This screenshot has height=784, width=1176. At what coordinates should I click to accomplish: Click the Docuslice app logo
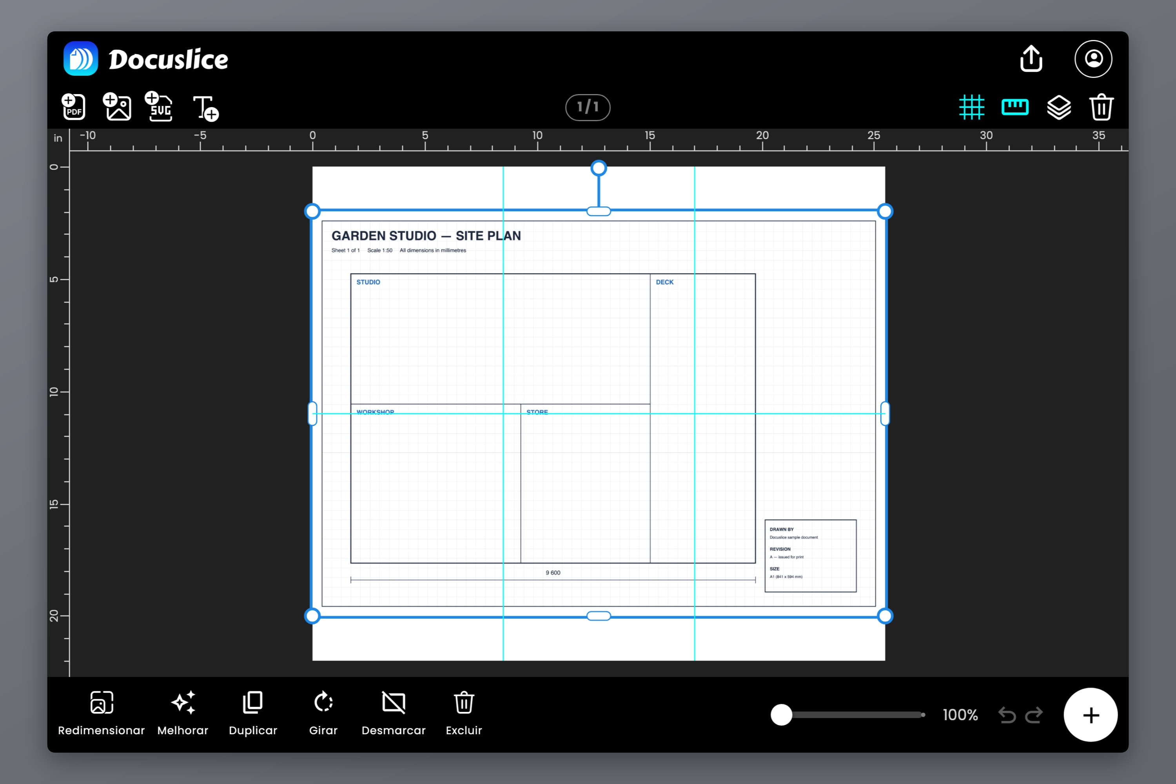click(x=80, y=58)
